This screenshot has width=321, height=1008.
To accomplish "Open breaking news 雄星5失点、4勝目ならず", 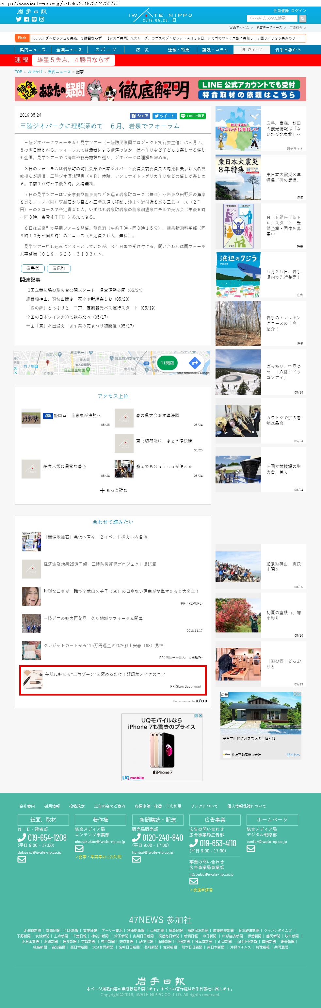I will point(73,60).
